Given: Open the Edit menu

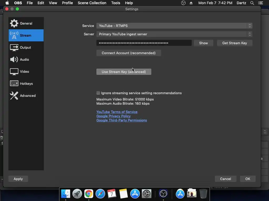Looking at the screenshot, I should (x=41, y=3).
